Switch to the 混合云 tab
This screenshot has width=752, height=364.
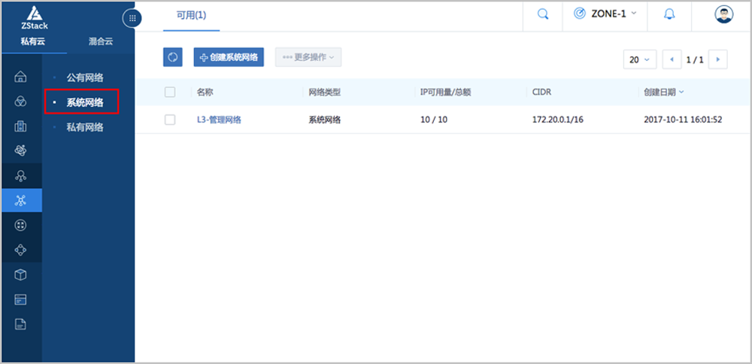point(100,41)
